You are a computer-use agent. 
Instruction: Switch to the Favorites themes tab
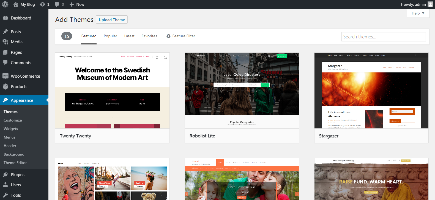click(x=149, y=36)
